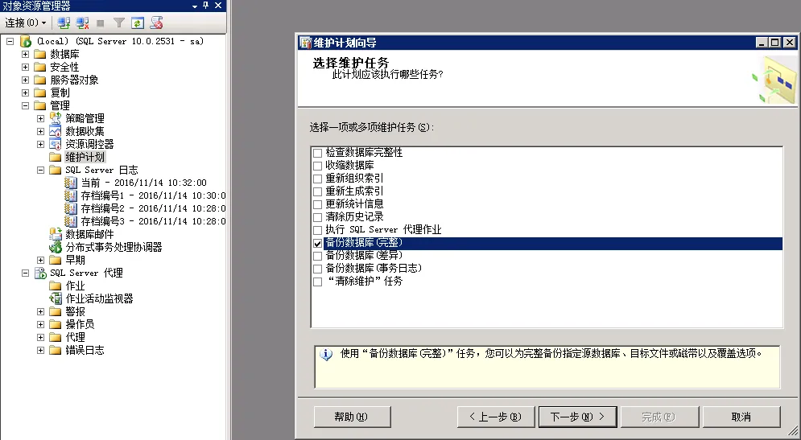The image size is (801, 440).
Task: Click the 资源调控器 icon
Action: pos(56,144)
